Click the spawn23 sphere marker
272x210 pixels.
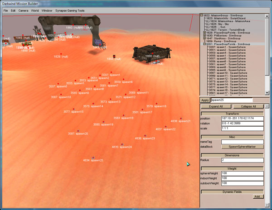point(145,136)
